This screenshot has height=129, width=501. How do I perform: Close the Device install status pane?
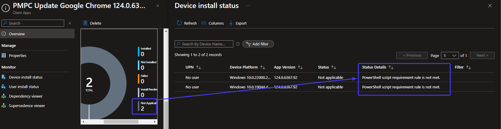(490, 6)
